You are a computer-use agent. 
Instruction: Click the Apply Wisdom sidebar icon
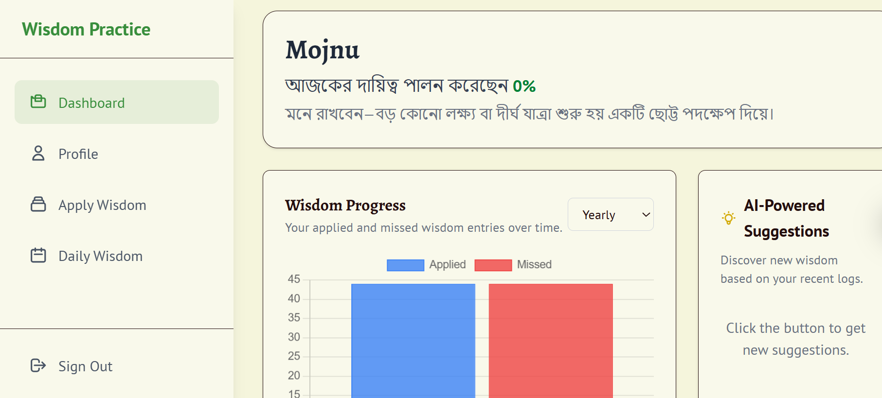(38, 205)
